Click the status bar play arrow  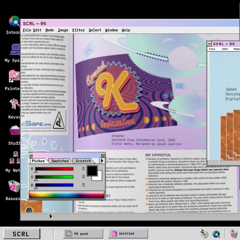(51, 216)
